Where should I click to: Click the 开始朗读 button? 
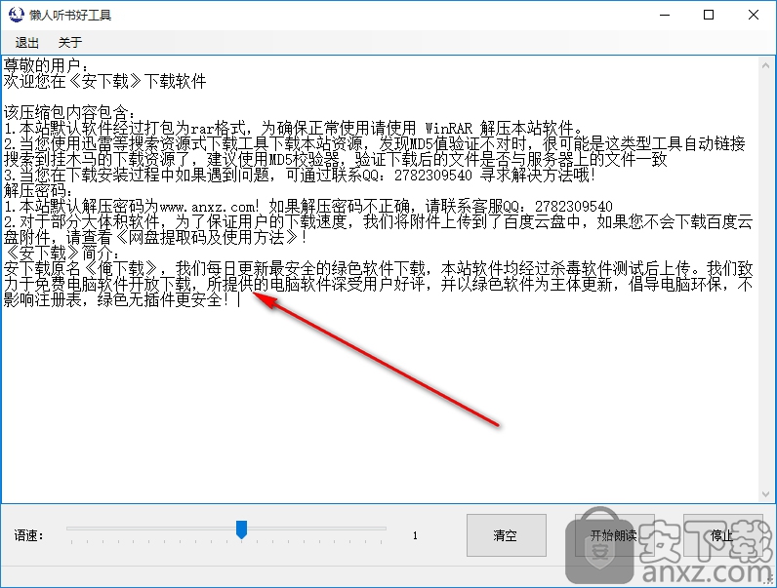[x=614, y=535]
